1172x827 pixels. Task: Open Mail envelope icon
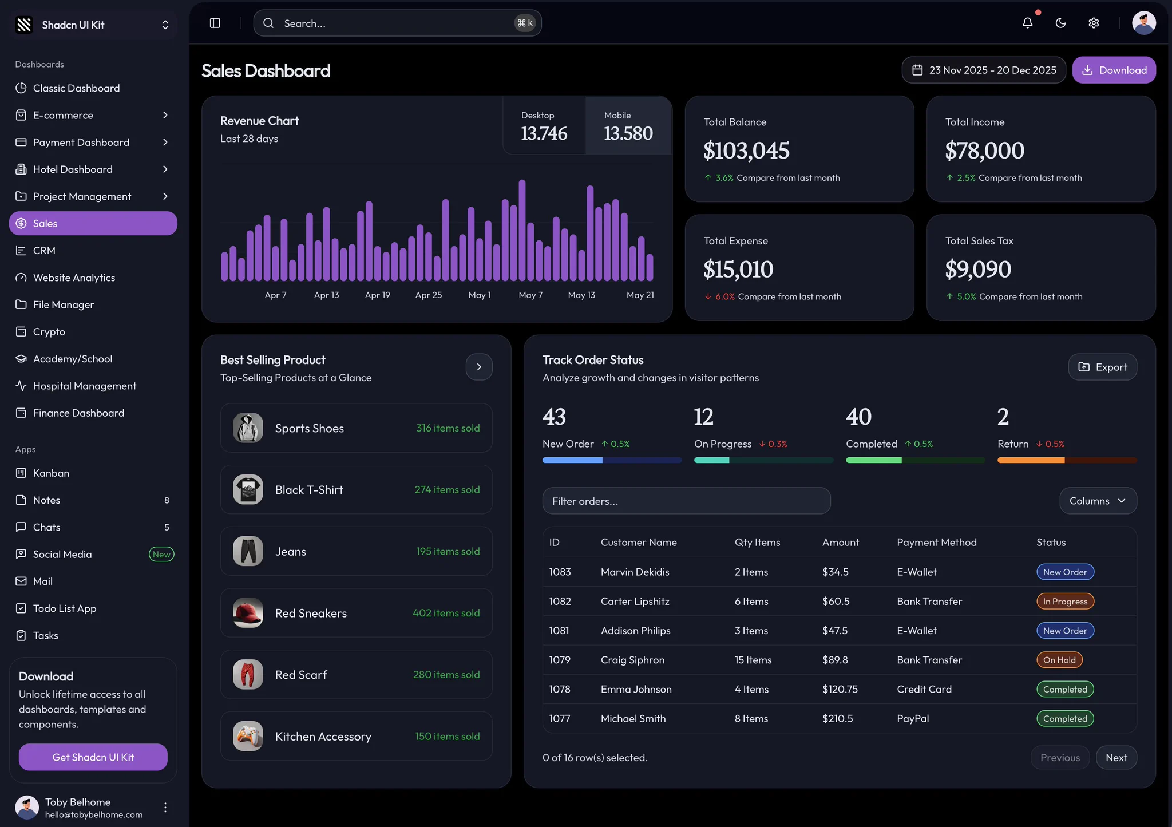tap(21, 581)
